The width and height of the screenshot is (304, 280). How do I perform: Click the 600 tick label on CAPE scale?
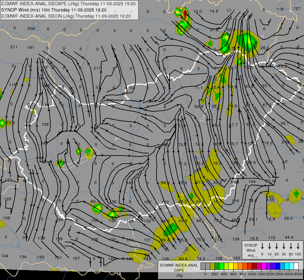pos(233,274)
